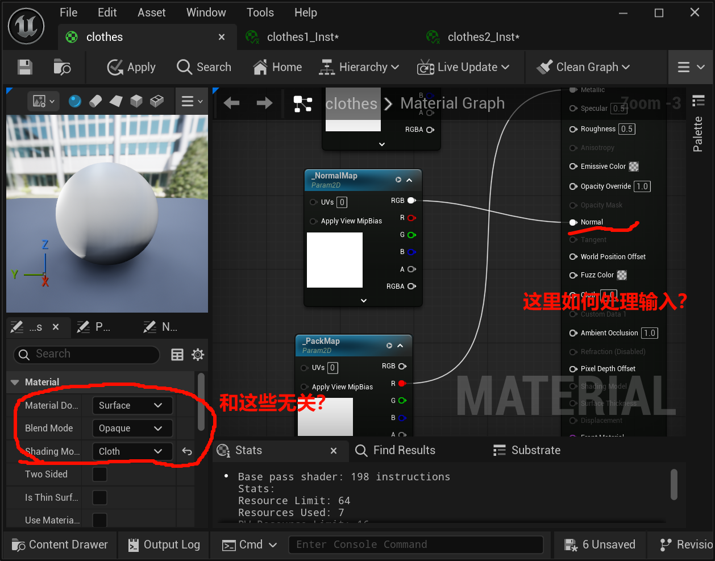Set preview mesh to sphere

point(74,101)
